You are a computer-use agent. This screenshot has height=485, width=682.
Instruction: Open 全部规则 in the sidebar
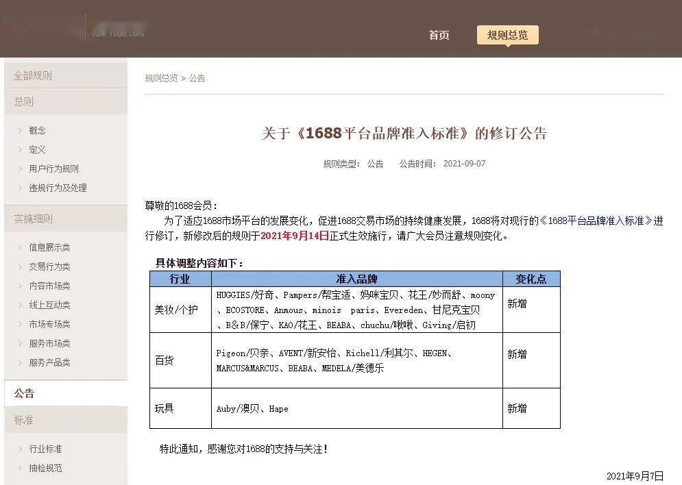tap(66, 75)
